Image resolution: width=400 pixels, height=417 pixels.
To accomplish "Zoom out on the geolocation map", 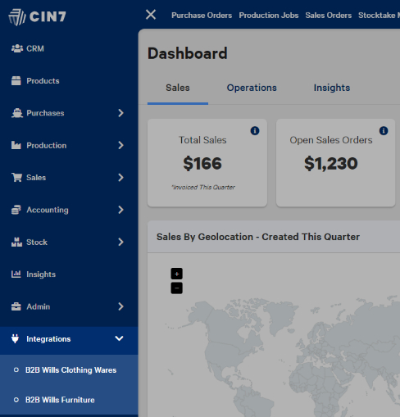I will point(177,288).
